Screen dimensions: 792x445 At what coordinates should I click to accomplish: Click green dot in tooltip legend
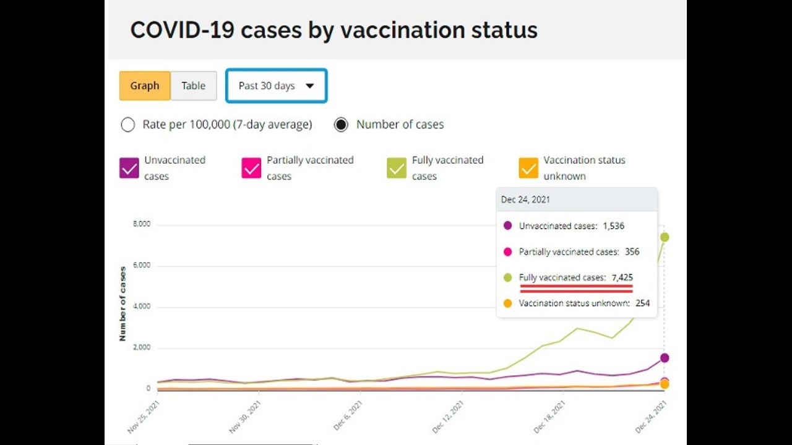[508, 278]
